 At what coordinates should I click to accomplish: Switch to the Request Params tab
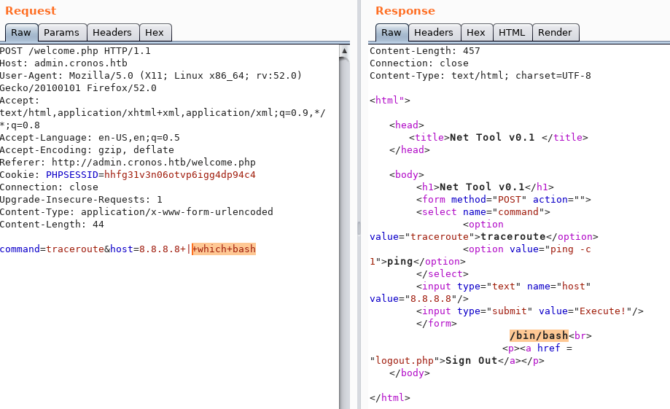tap(61, 33)
